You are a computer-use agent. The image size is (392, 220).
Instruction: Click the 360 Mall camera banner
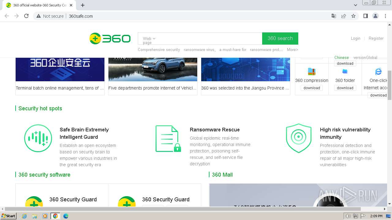click(298, 195)
